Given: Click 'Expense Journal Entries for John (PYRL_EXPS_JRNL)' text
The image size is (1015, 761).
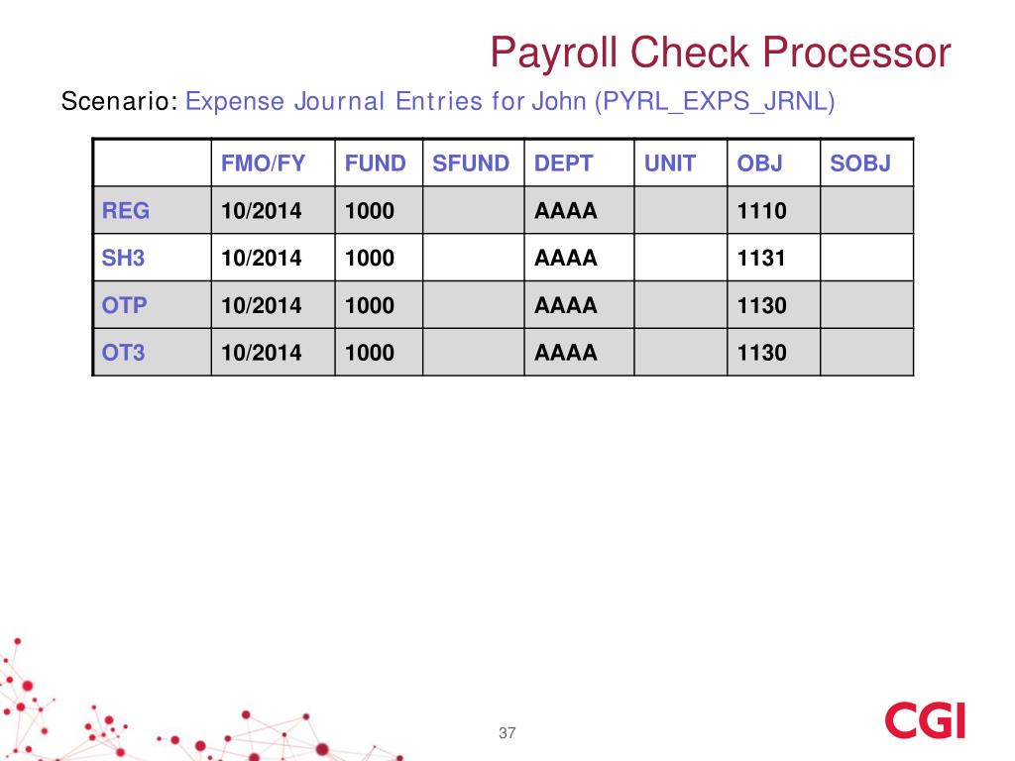Looking at the screenshot, I should point(510,102).
